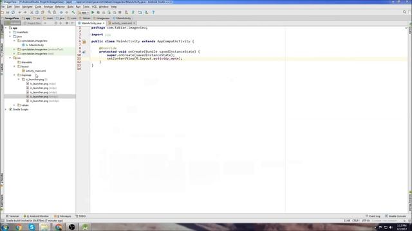Collapse the mipmap folder arrow
Viewport: 412px width, 231px height.
[x=14, y=75]
